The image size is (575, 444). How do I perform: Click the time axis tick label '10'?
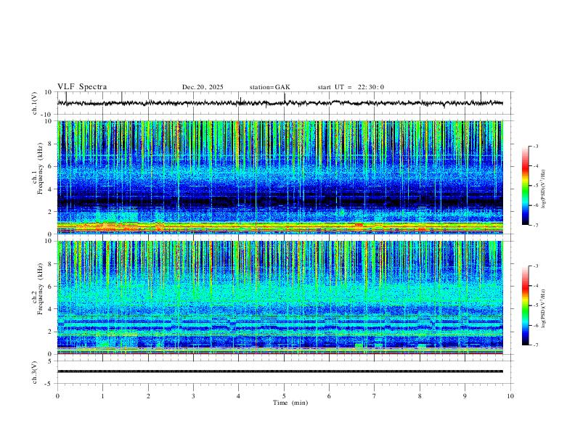coord(510,396)
